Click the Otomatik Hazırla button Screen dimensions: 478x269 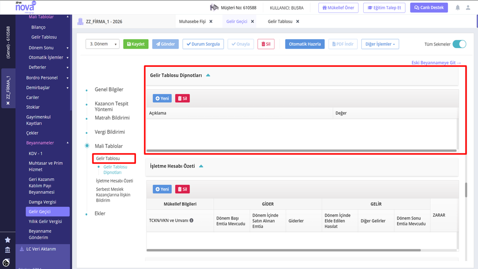(305, 44)
